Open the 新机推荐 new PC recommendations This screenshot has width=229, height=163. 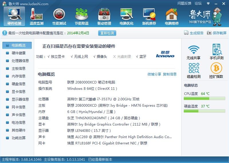pos(149,16)
